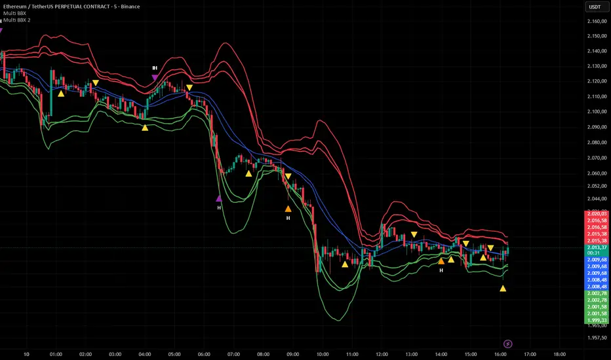Click the current price 2.013,37 countdown label
The height and width of the screenshot is (360, 611).
click(597, 250)
